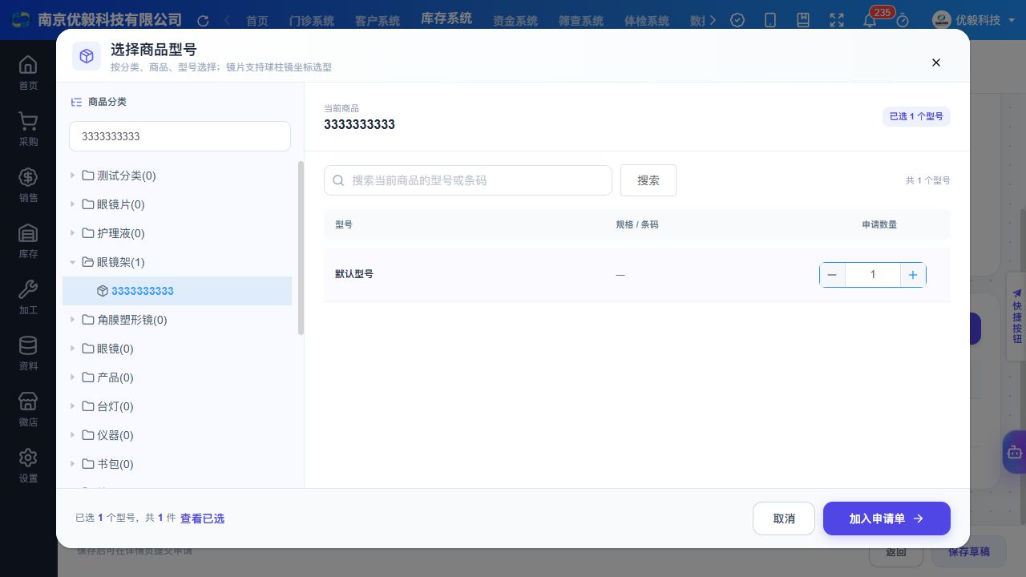Click the 取消 button

tap(784, 518)
